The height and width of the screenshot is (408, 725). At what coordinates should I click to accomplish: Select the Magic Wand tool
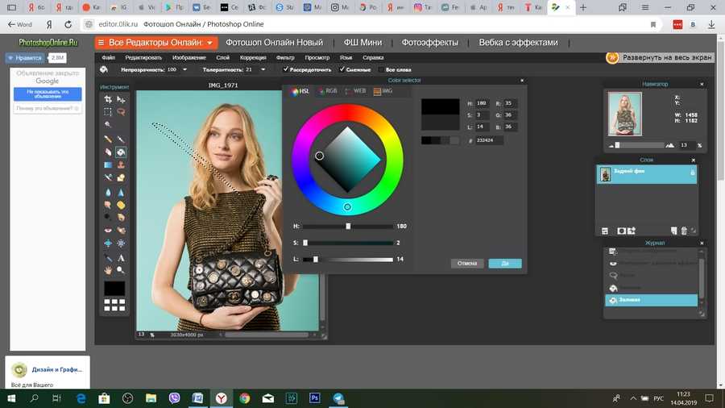108,124
